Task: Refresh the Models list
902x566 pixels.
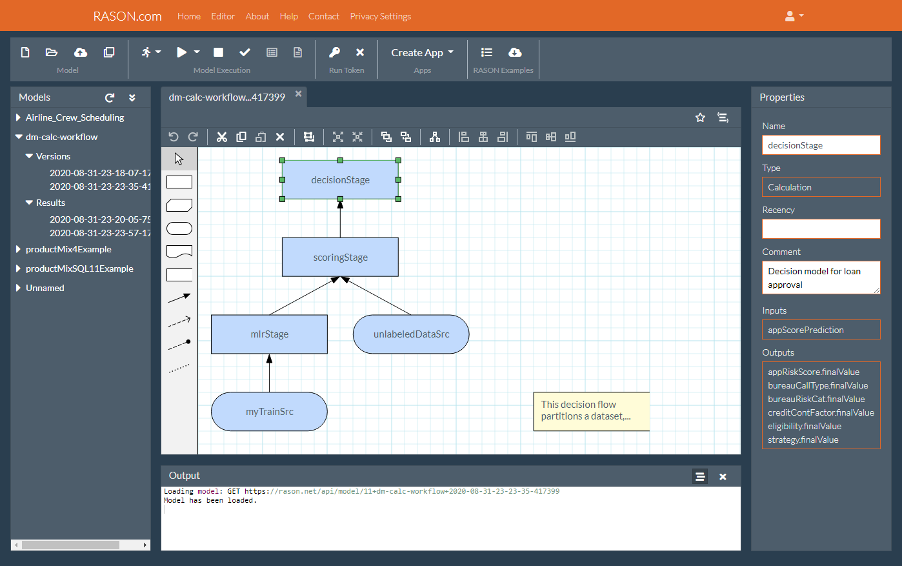Action: [x=110, y=97]
